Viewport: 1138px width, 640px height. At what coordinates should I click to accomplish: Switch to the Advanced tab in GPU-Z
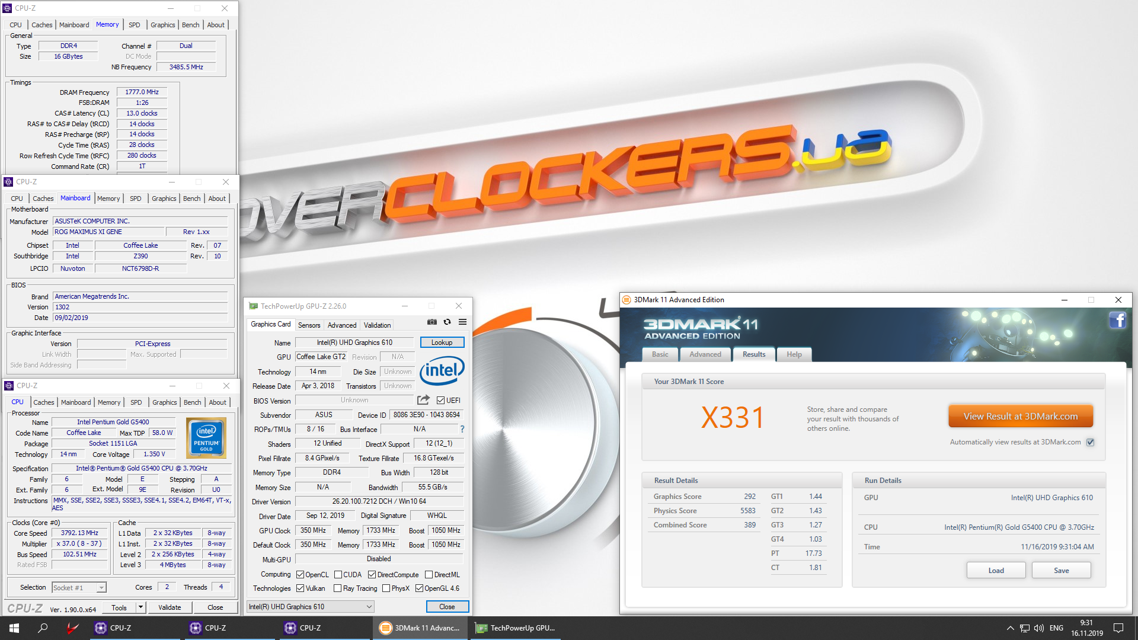click(x=342, y=325)
